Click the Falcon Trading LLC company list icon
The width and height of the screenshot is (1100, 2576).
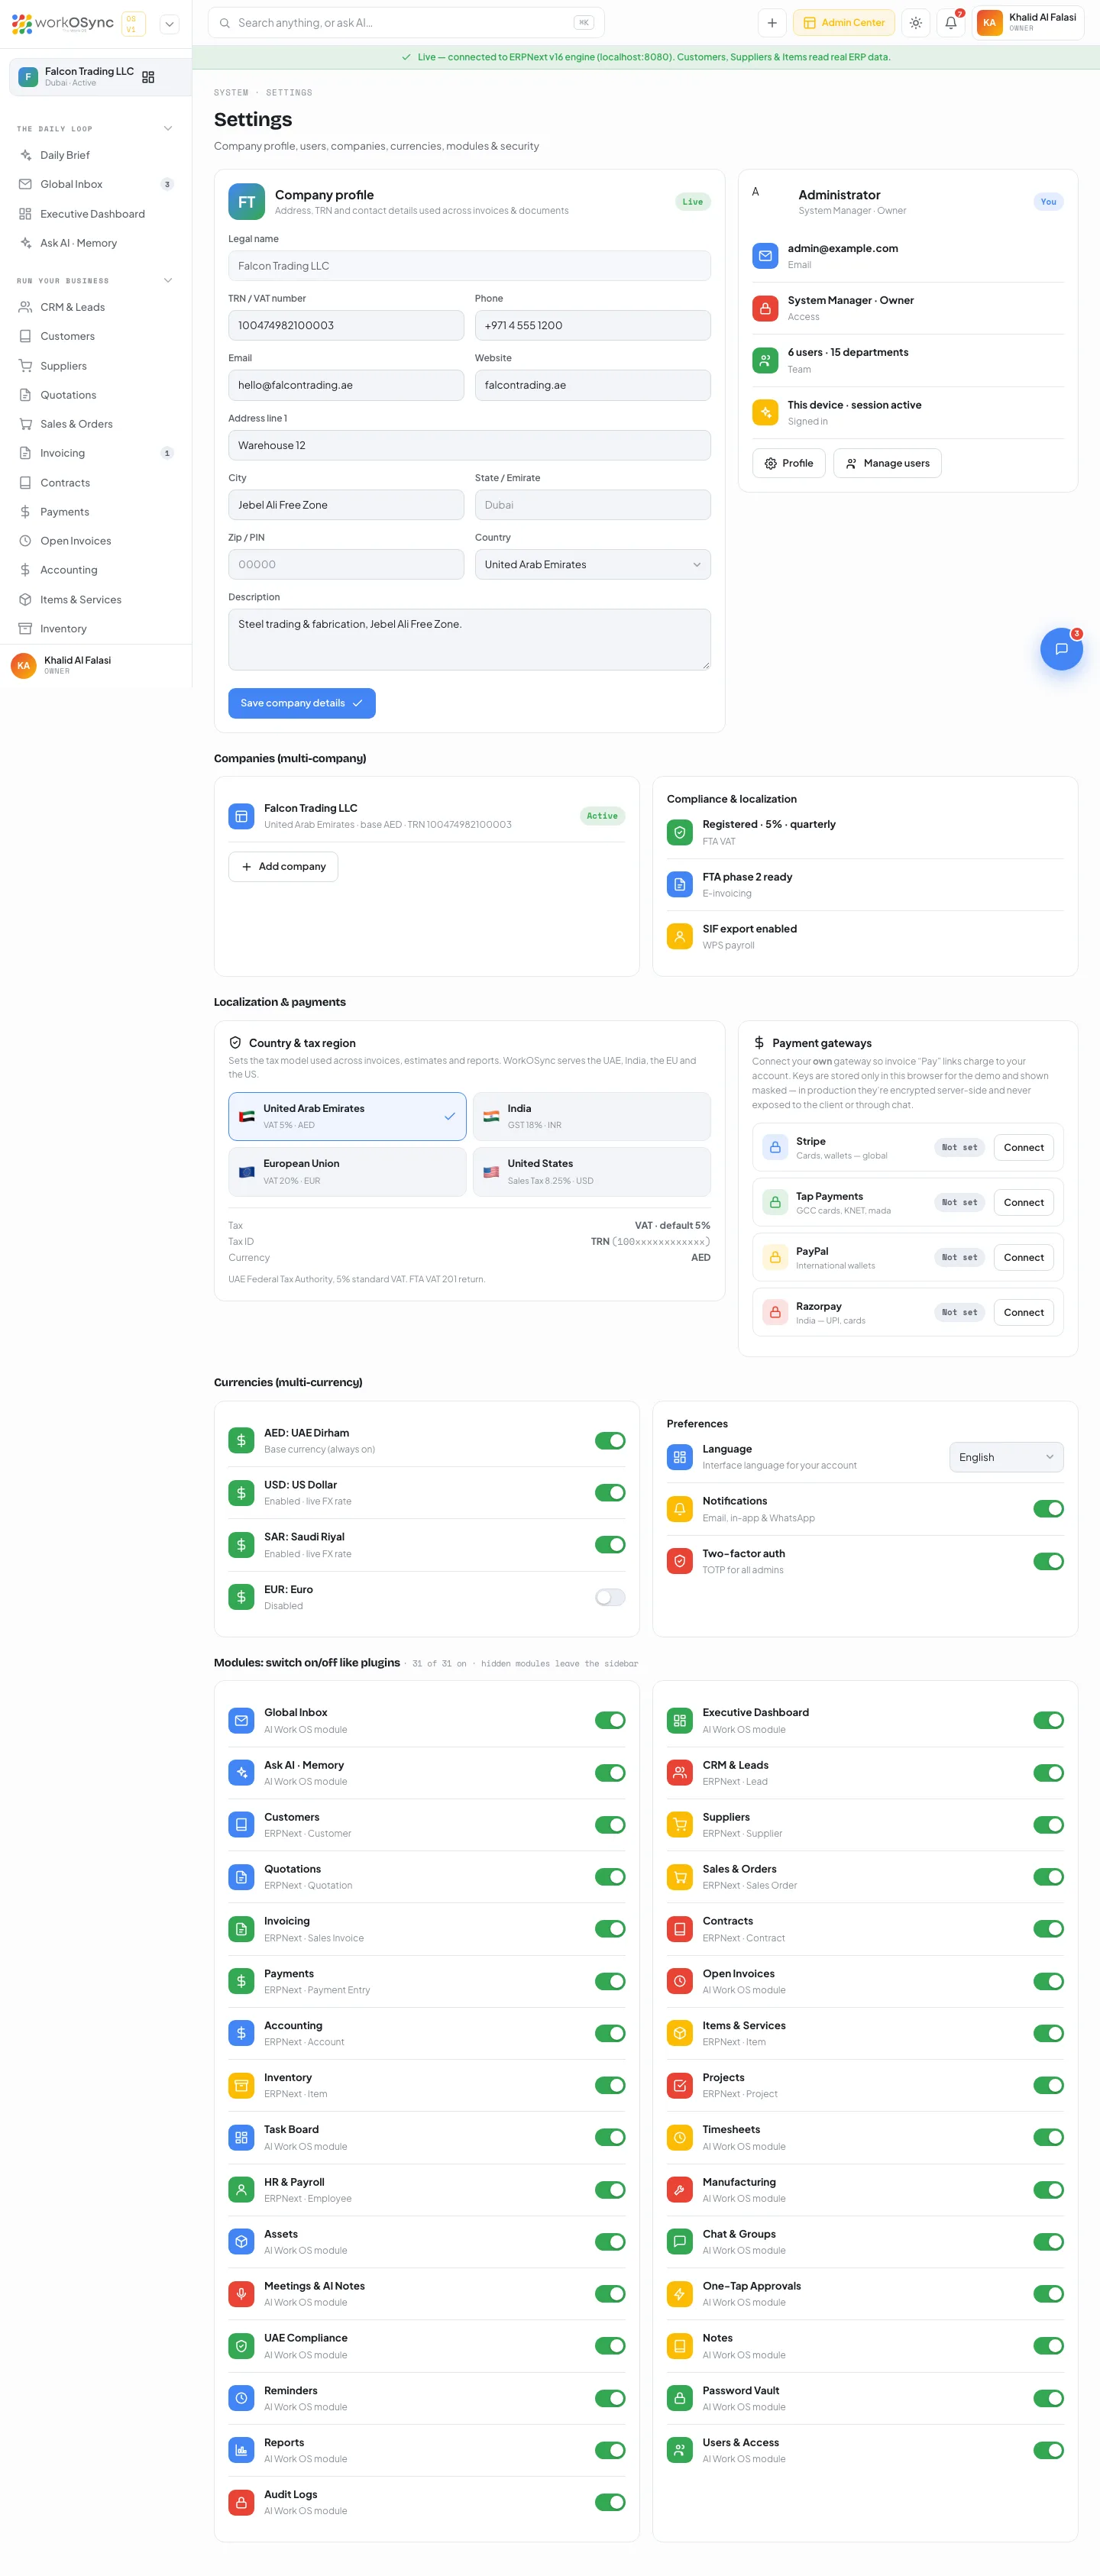pyautogui.click(x=241, y=816)
